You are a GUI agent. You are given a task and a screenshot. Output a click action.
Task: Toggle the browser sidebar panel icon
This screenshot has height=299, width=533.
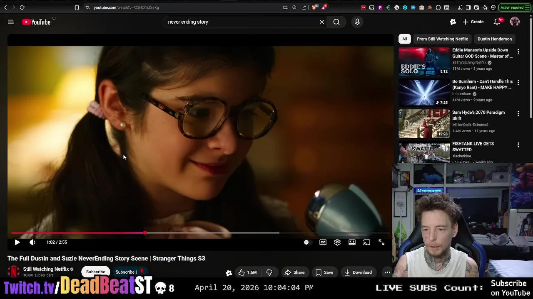pos(468,7)
